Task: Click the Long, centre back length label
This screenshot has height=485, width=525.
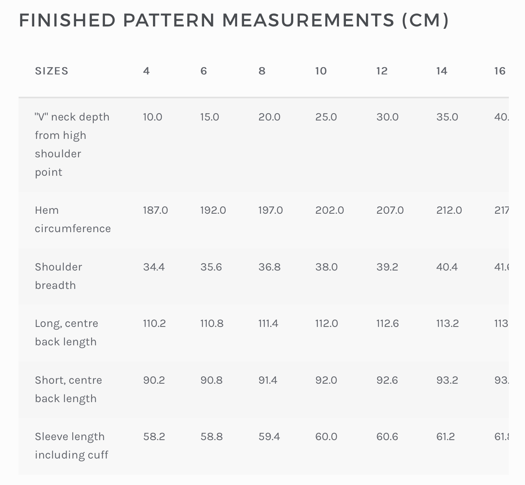Action: pos(66,332)
